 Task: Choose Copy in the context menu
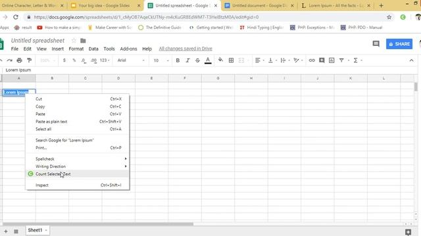click(x=78, y=106)
